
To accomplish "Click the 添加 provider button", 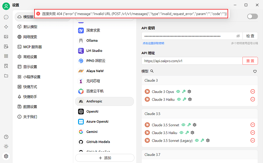I will tap(105, 158).
